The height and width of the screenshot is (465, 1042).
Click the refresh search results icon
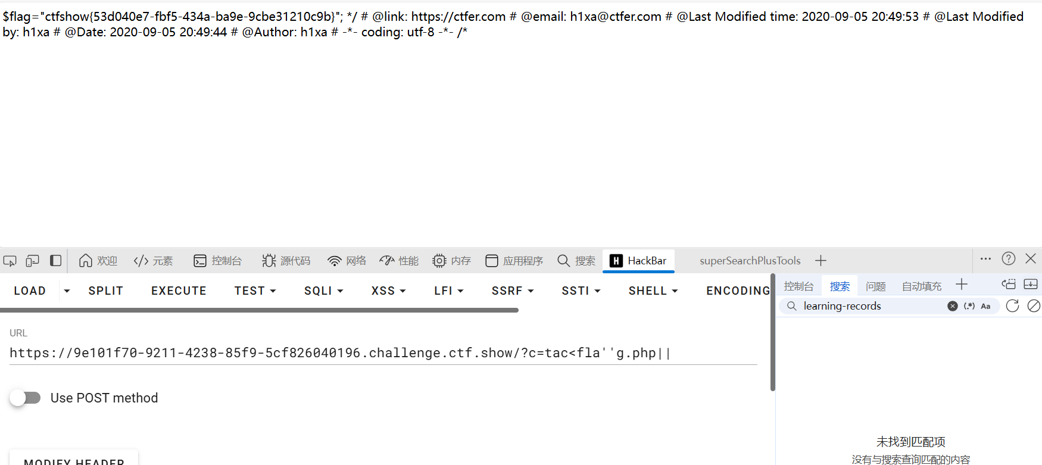pyautogui.click(x=1012, y=306)
